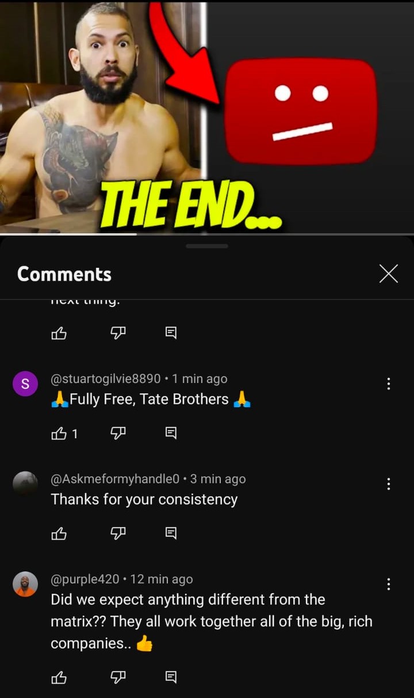
Task: Reply to Askmeformyhandle0's comment
Action: point(171,534)
